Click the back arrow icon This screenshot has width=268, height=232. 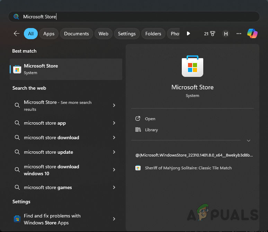point(16,34)
